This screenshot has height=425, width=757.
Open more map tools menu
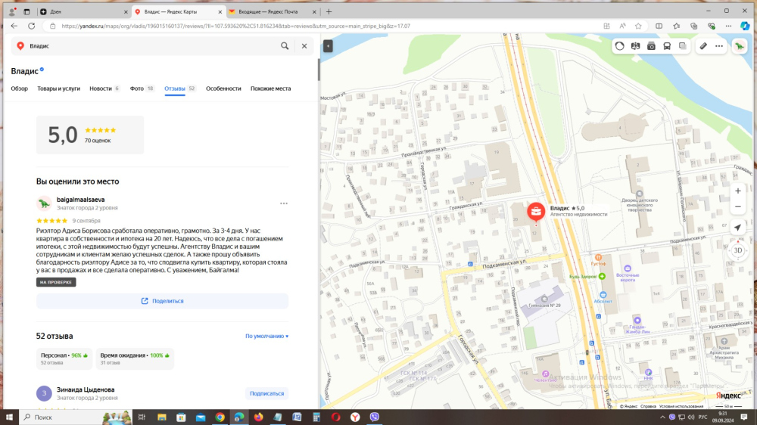pyautogui.click(x=719, y=46)
